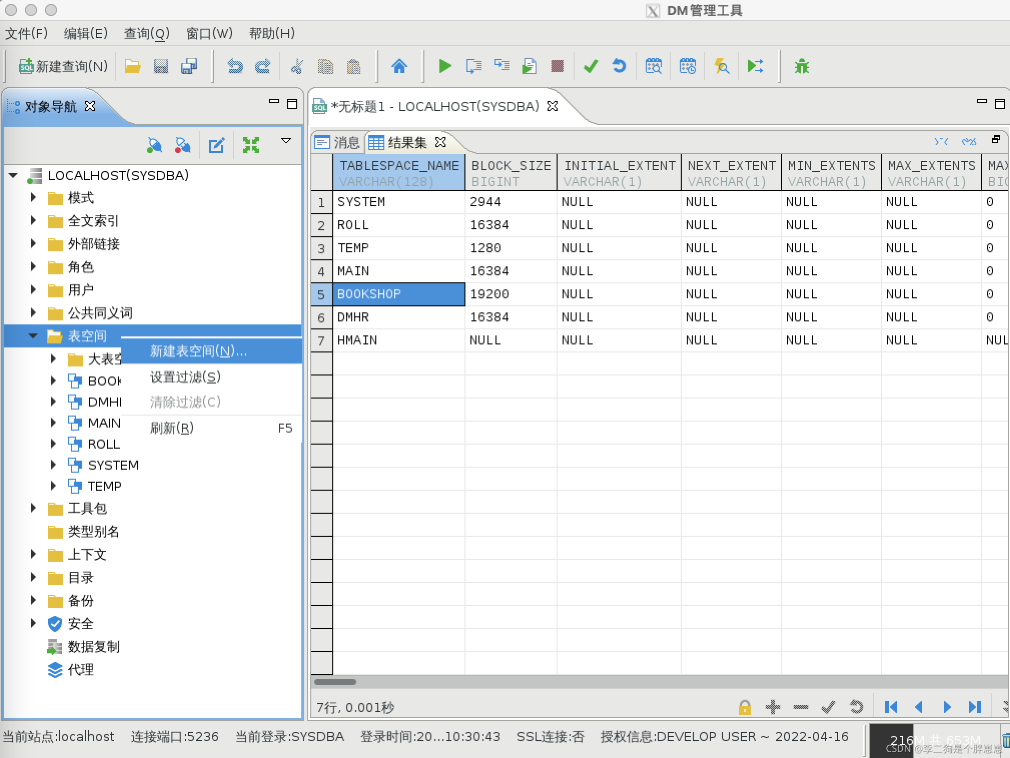Click the lock icon in result toolbar

744,706
